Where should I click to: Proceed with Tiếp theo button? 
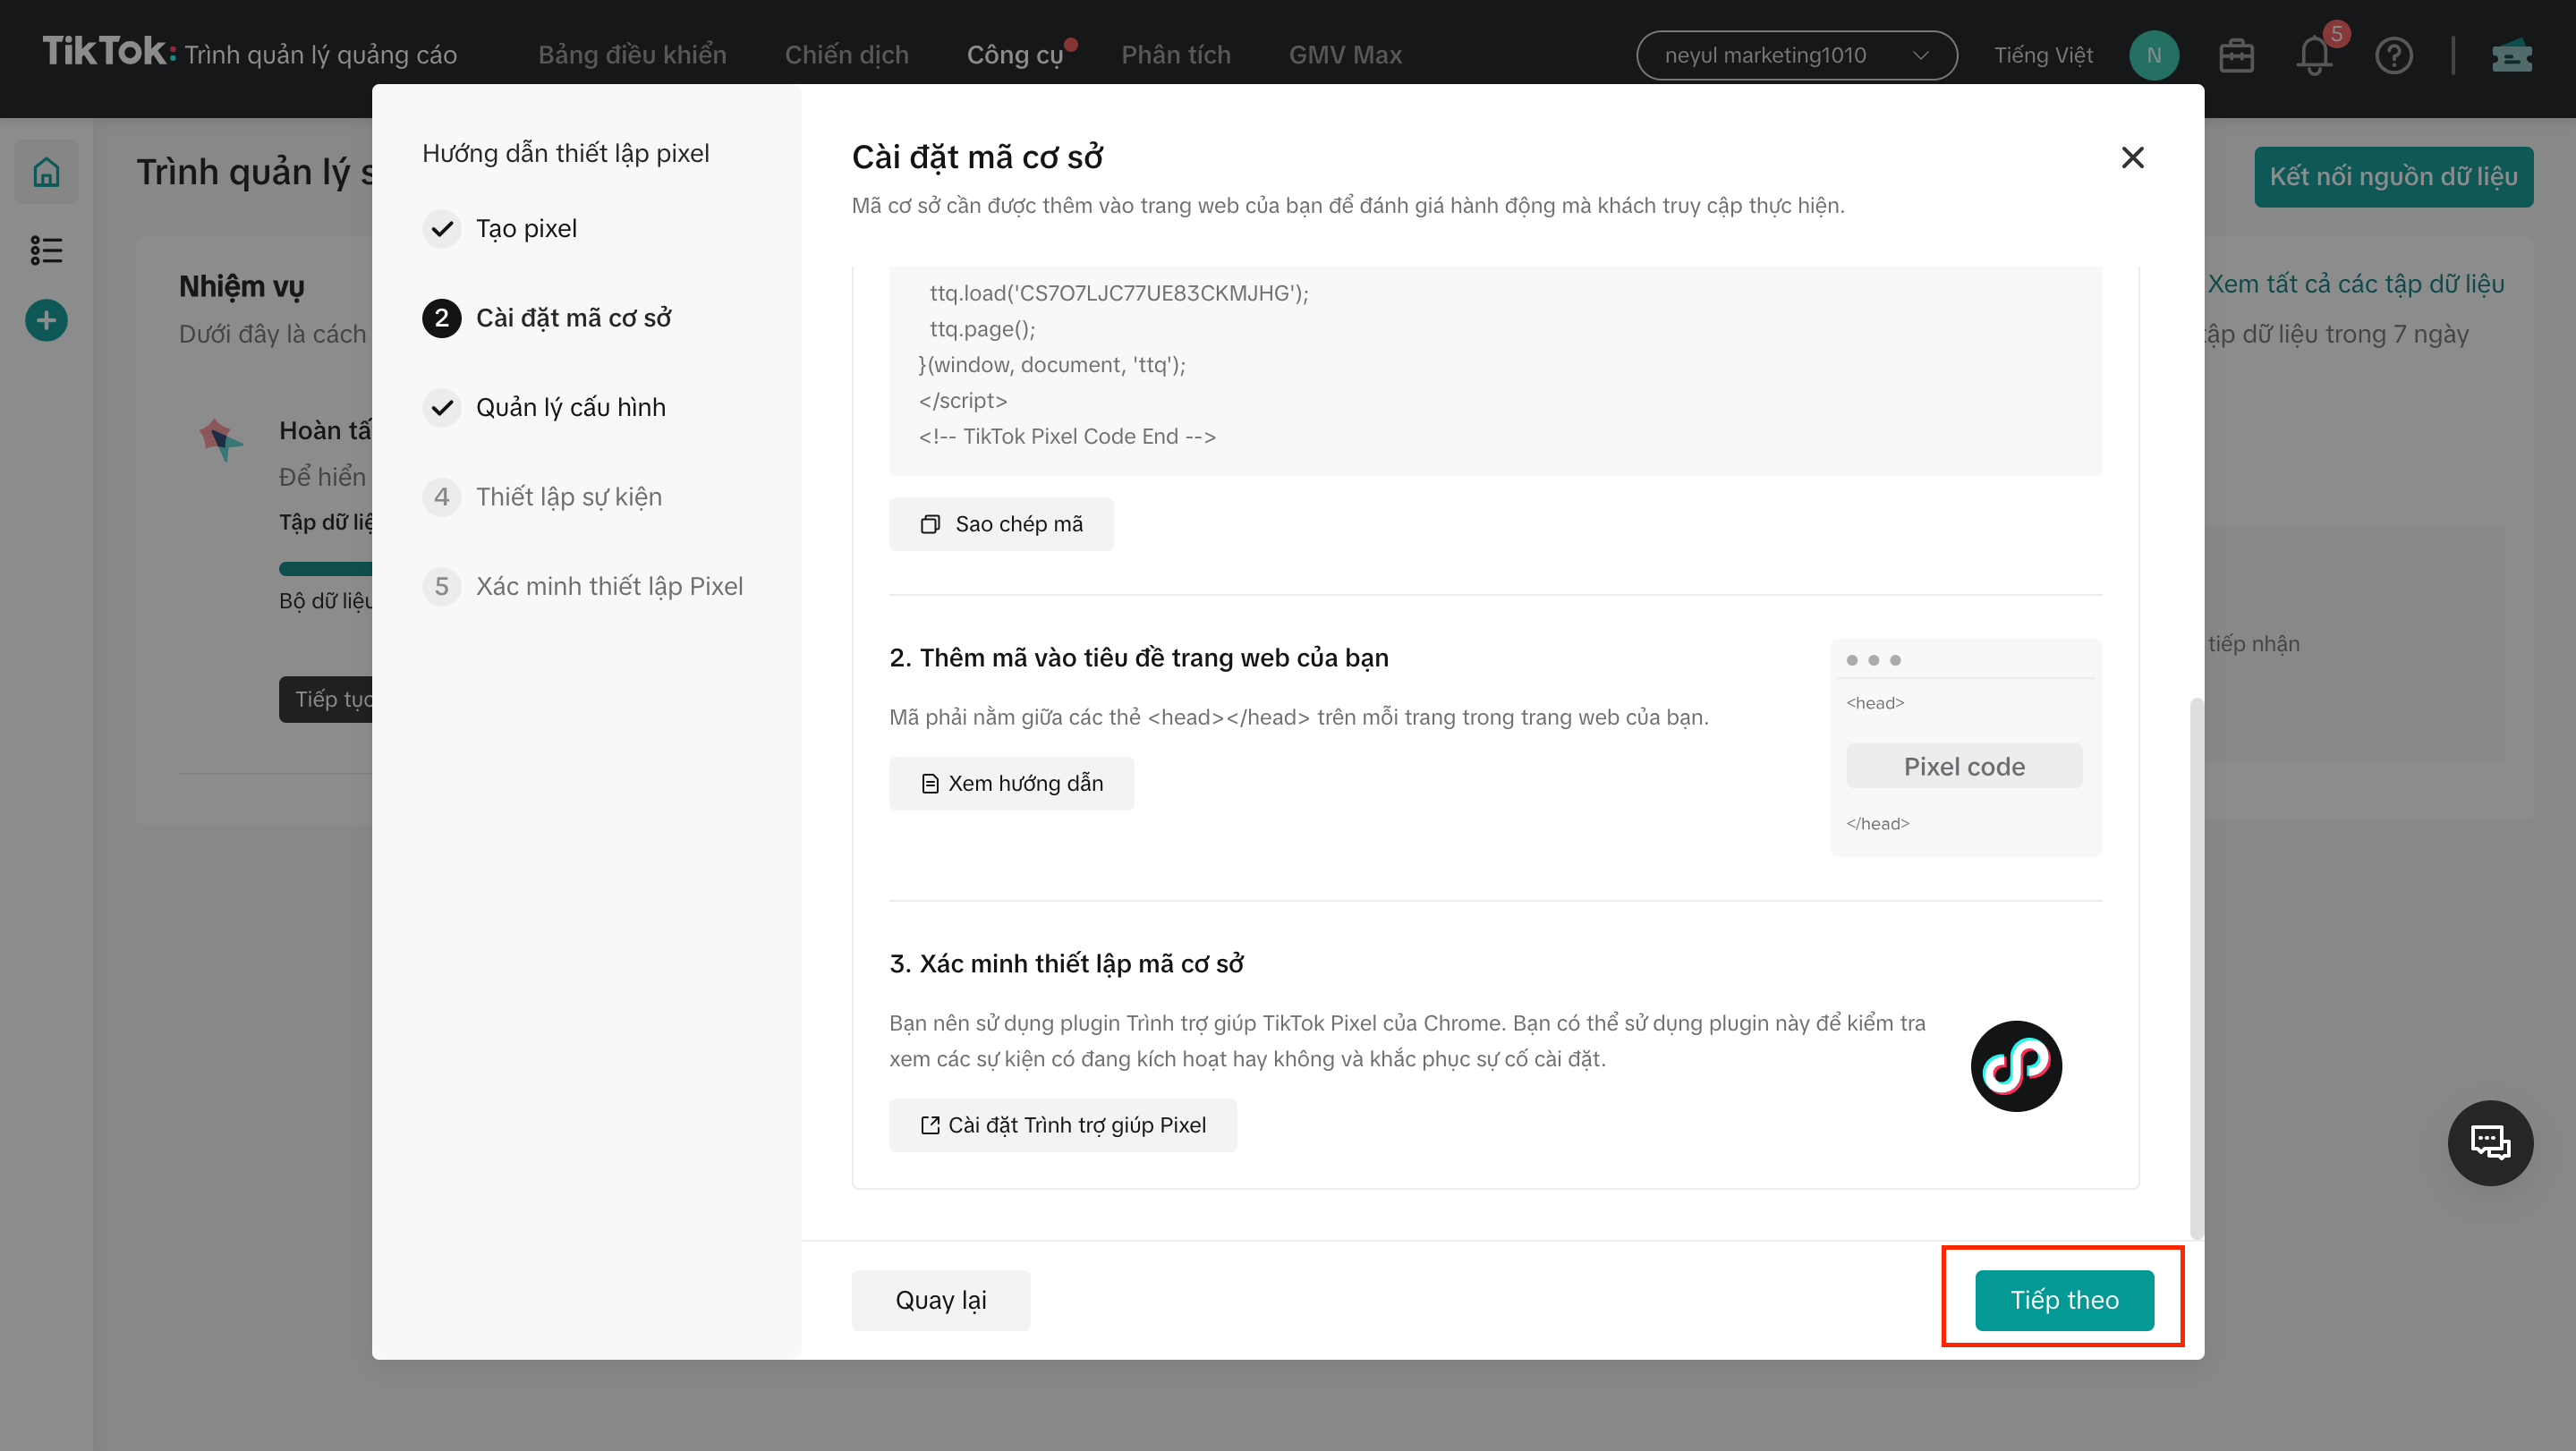tap(2064, 1300)
